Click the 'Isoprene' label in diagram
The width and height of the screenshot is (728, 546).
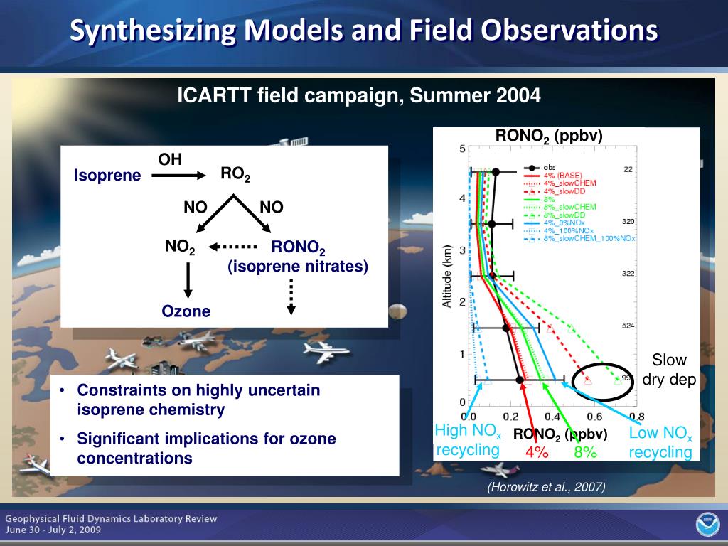point(107,175)
